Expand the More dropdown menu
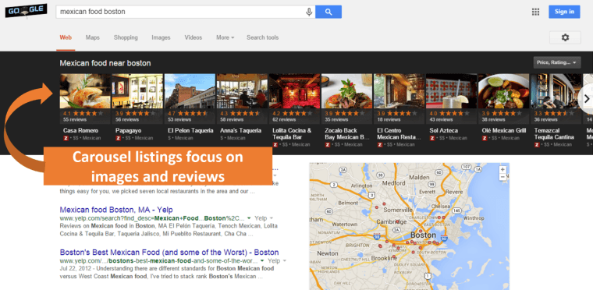593x290 pixels. click(225, 37)
